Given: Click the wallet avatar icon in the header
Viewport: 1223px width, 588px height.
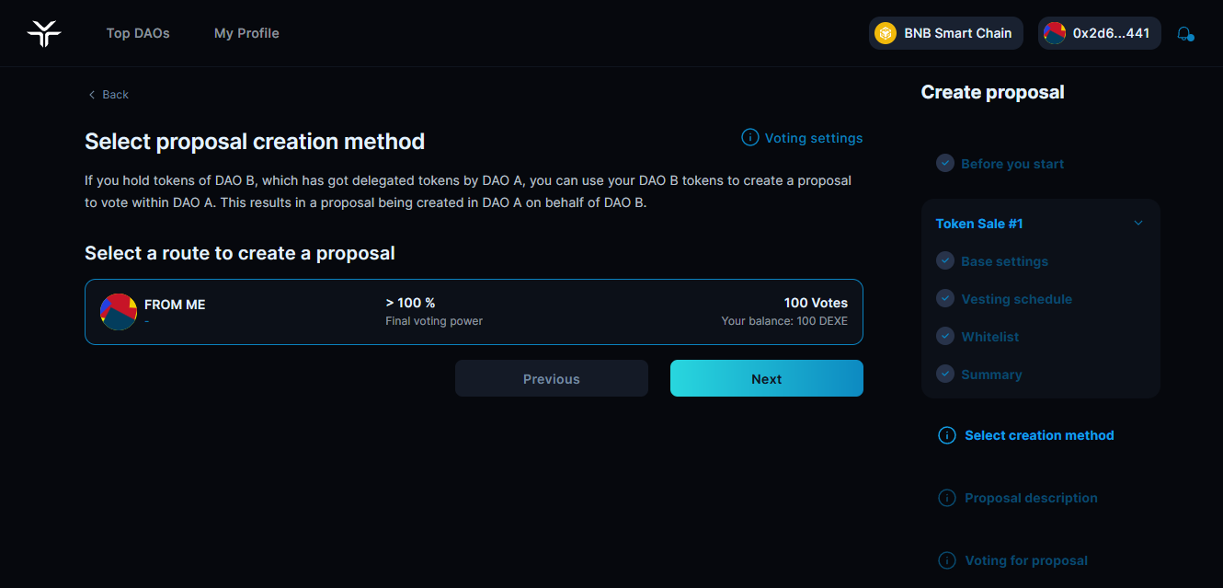Looking at the screenshot, I should [x=1055, y=33].
